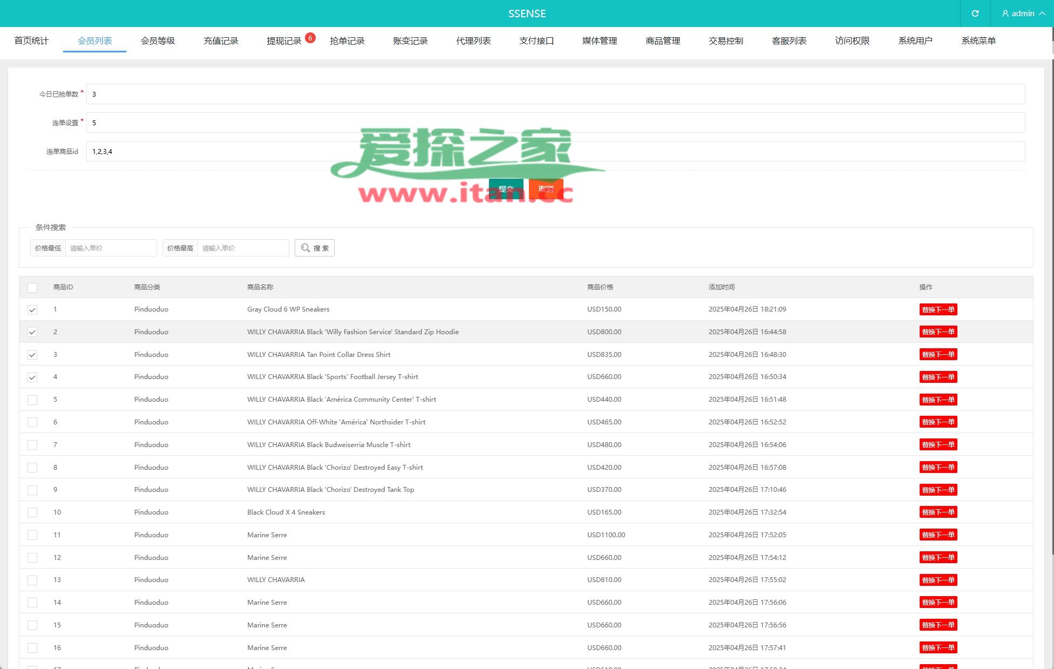Screen dimensions: 1054x669
Task: Click the product name 'Gray Cloud 6 WP Sneakers'
Action: pyautogui.click(x=288, y=309)
